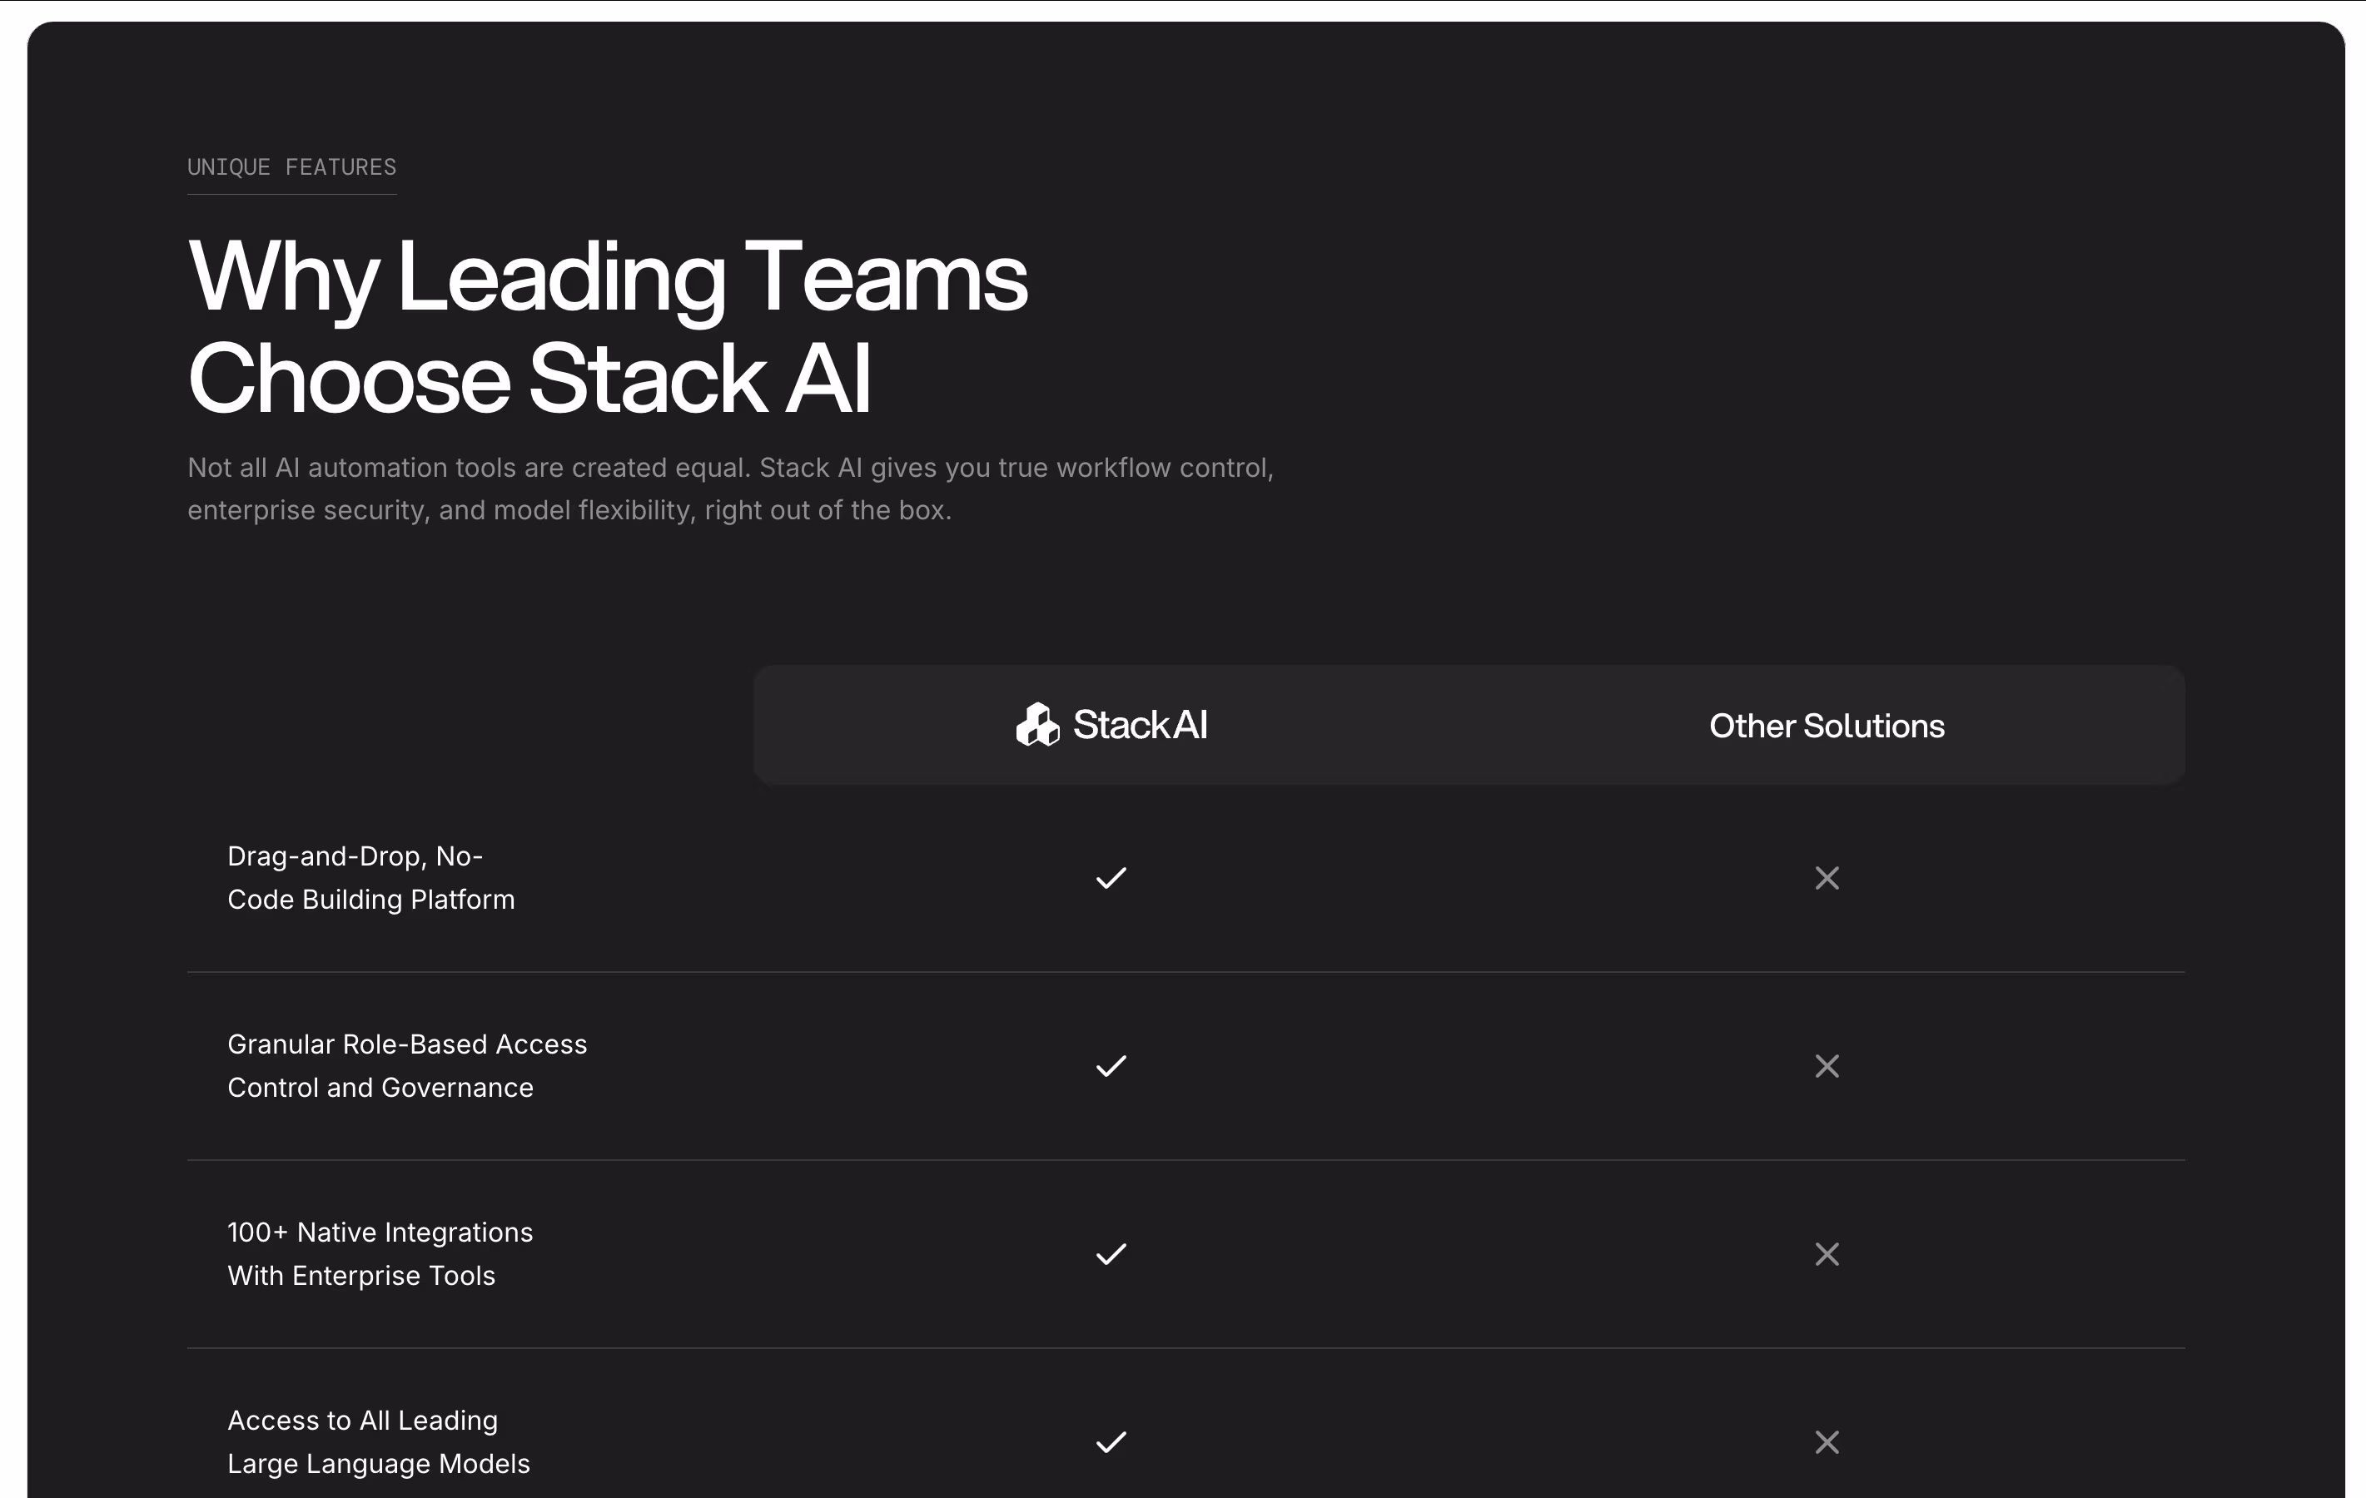Screen dimensions: 2366x1498
Task: Click the 'Not all AI automation tools' description paragraph
Action: point(730,489)
